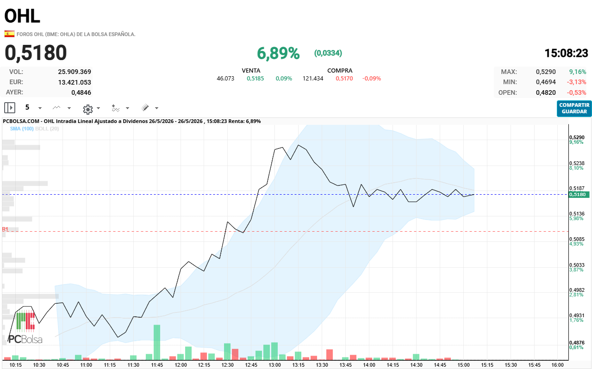Open the 5 interval selector

click(27, 107)
